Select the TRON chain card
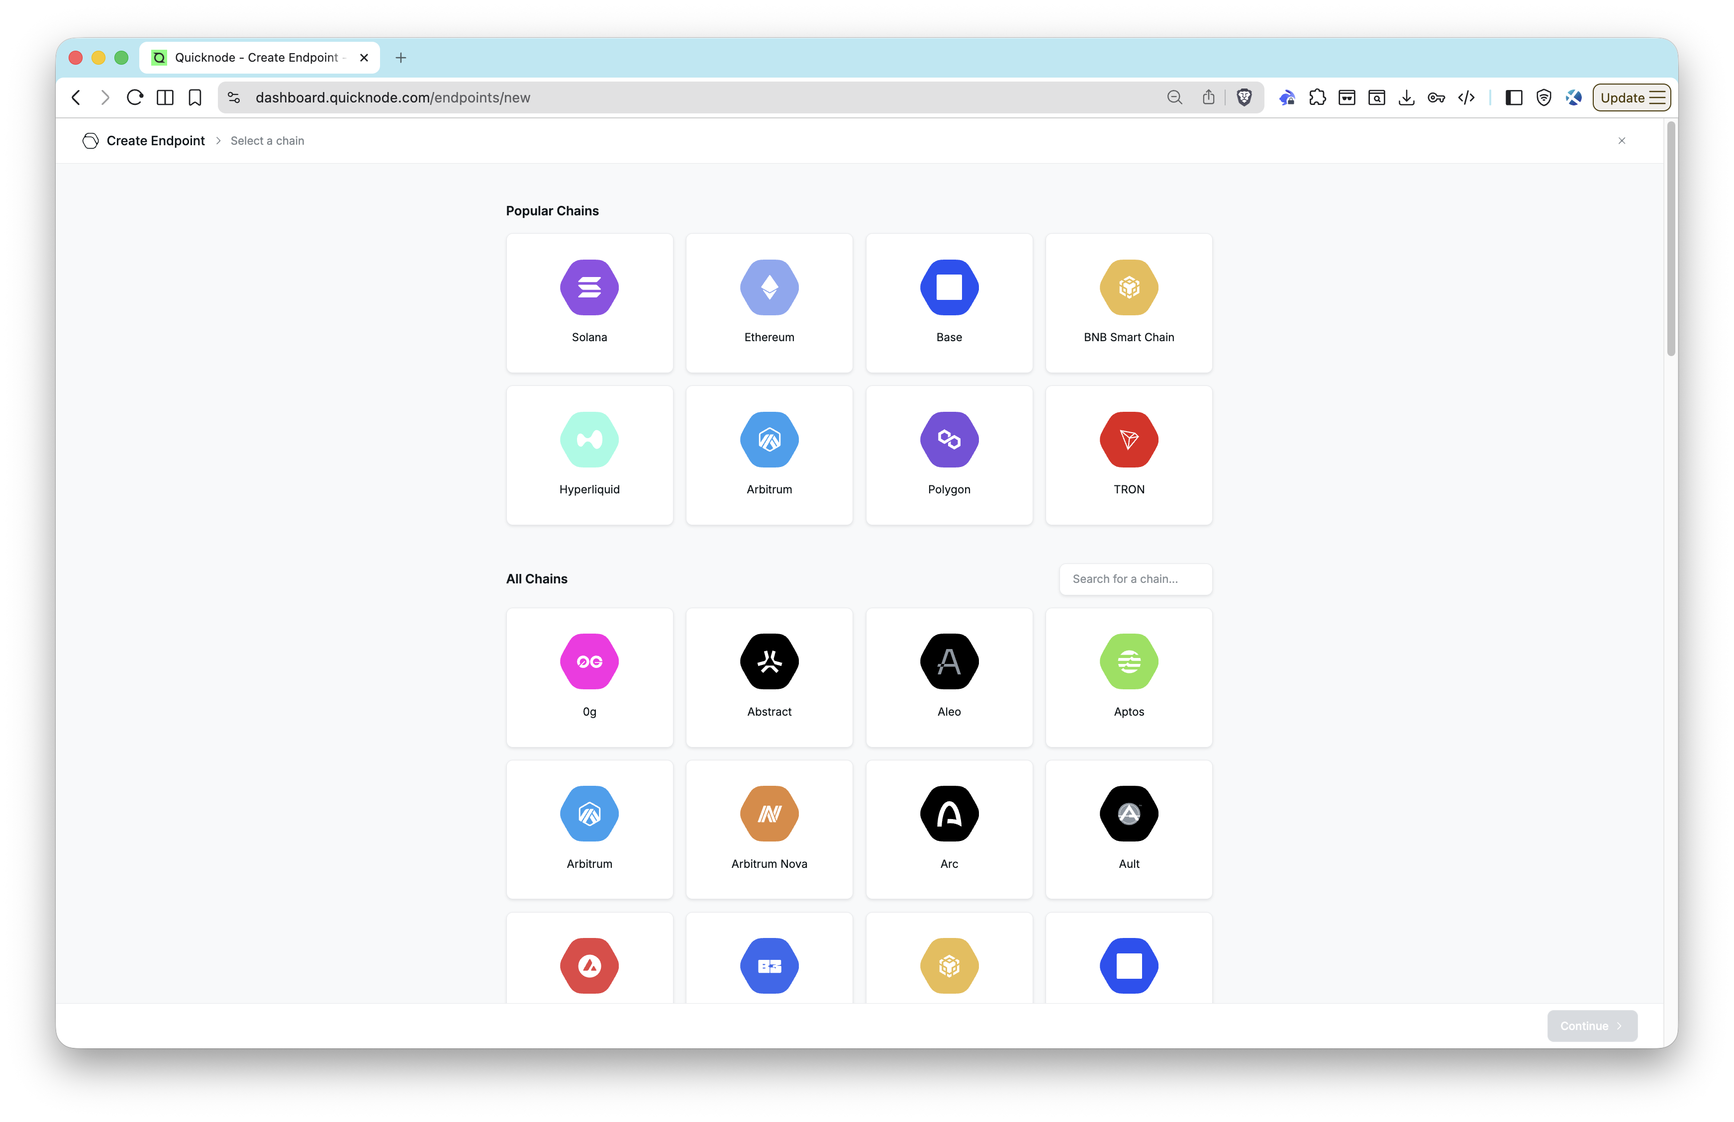The height and width of the screenshot is (1122, 1734). (1129, 455)
